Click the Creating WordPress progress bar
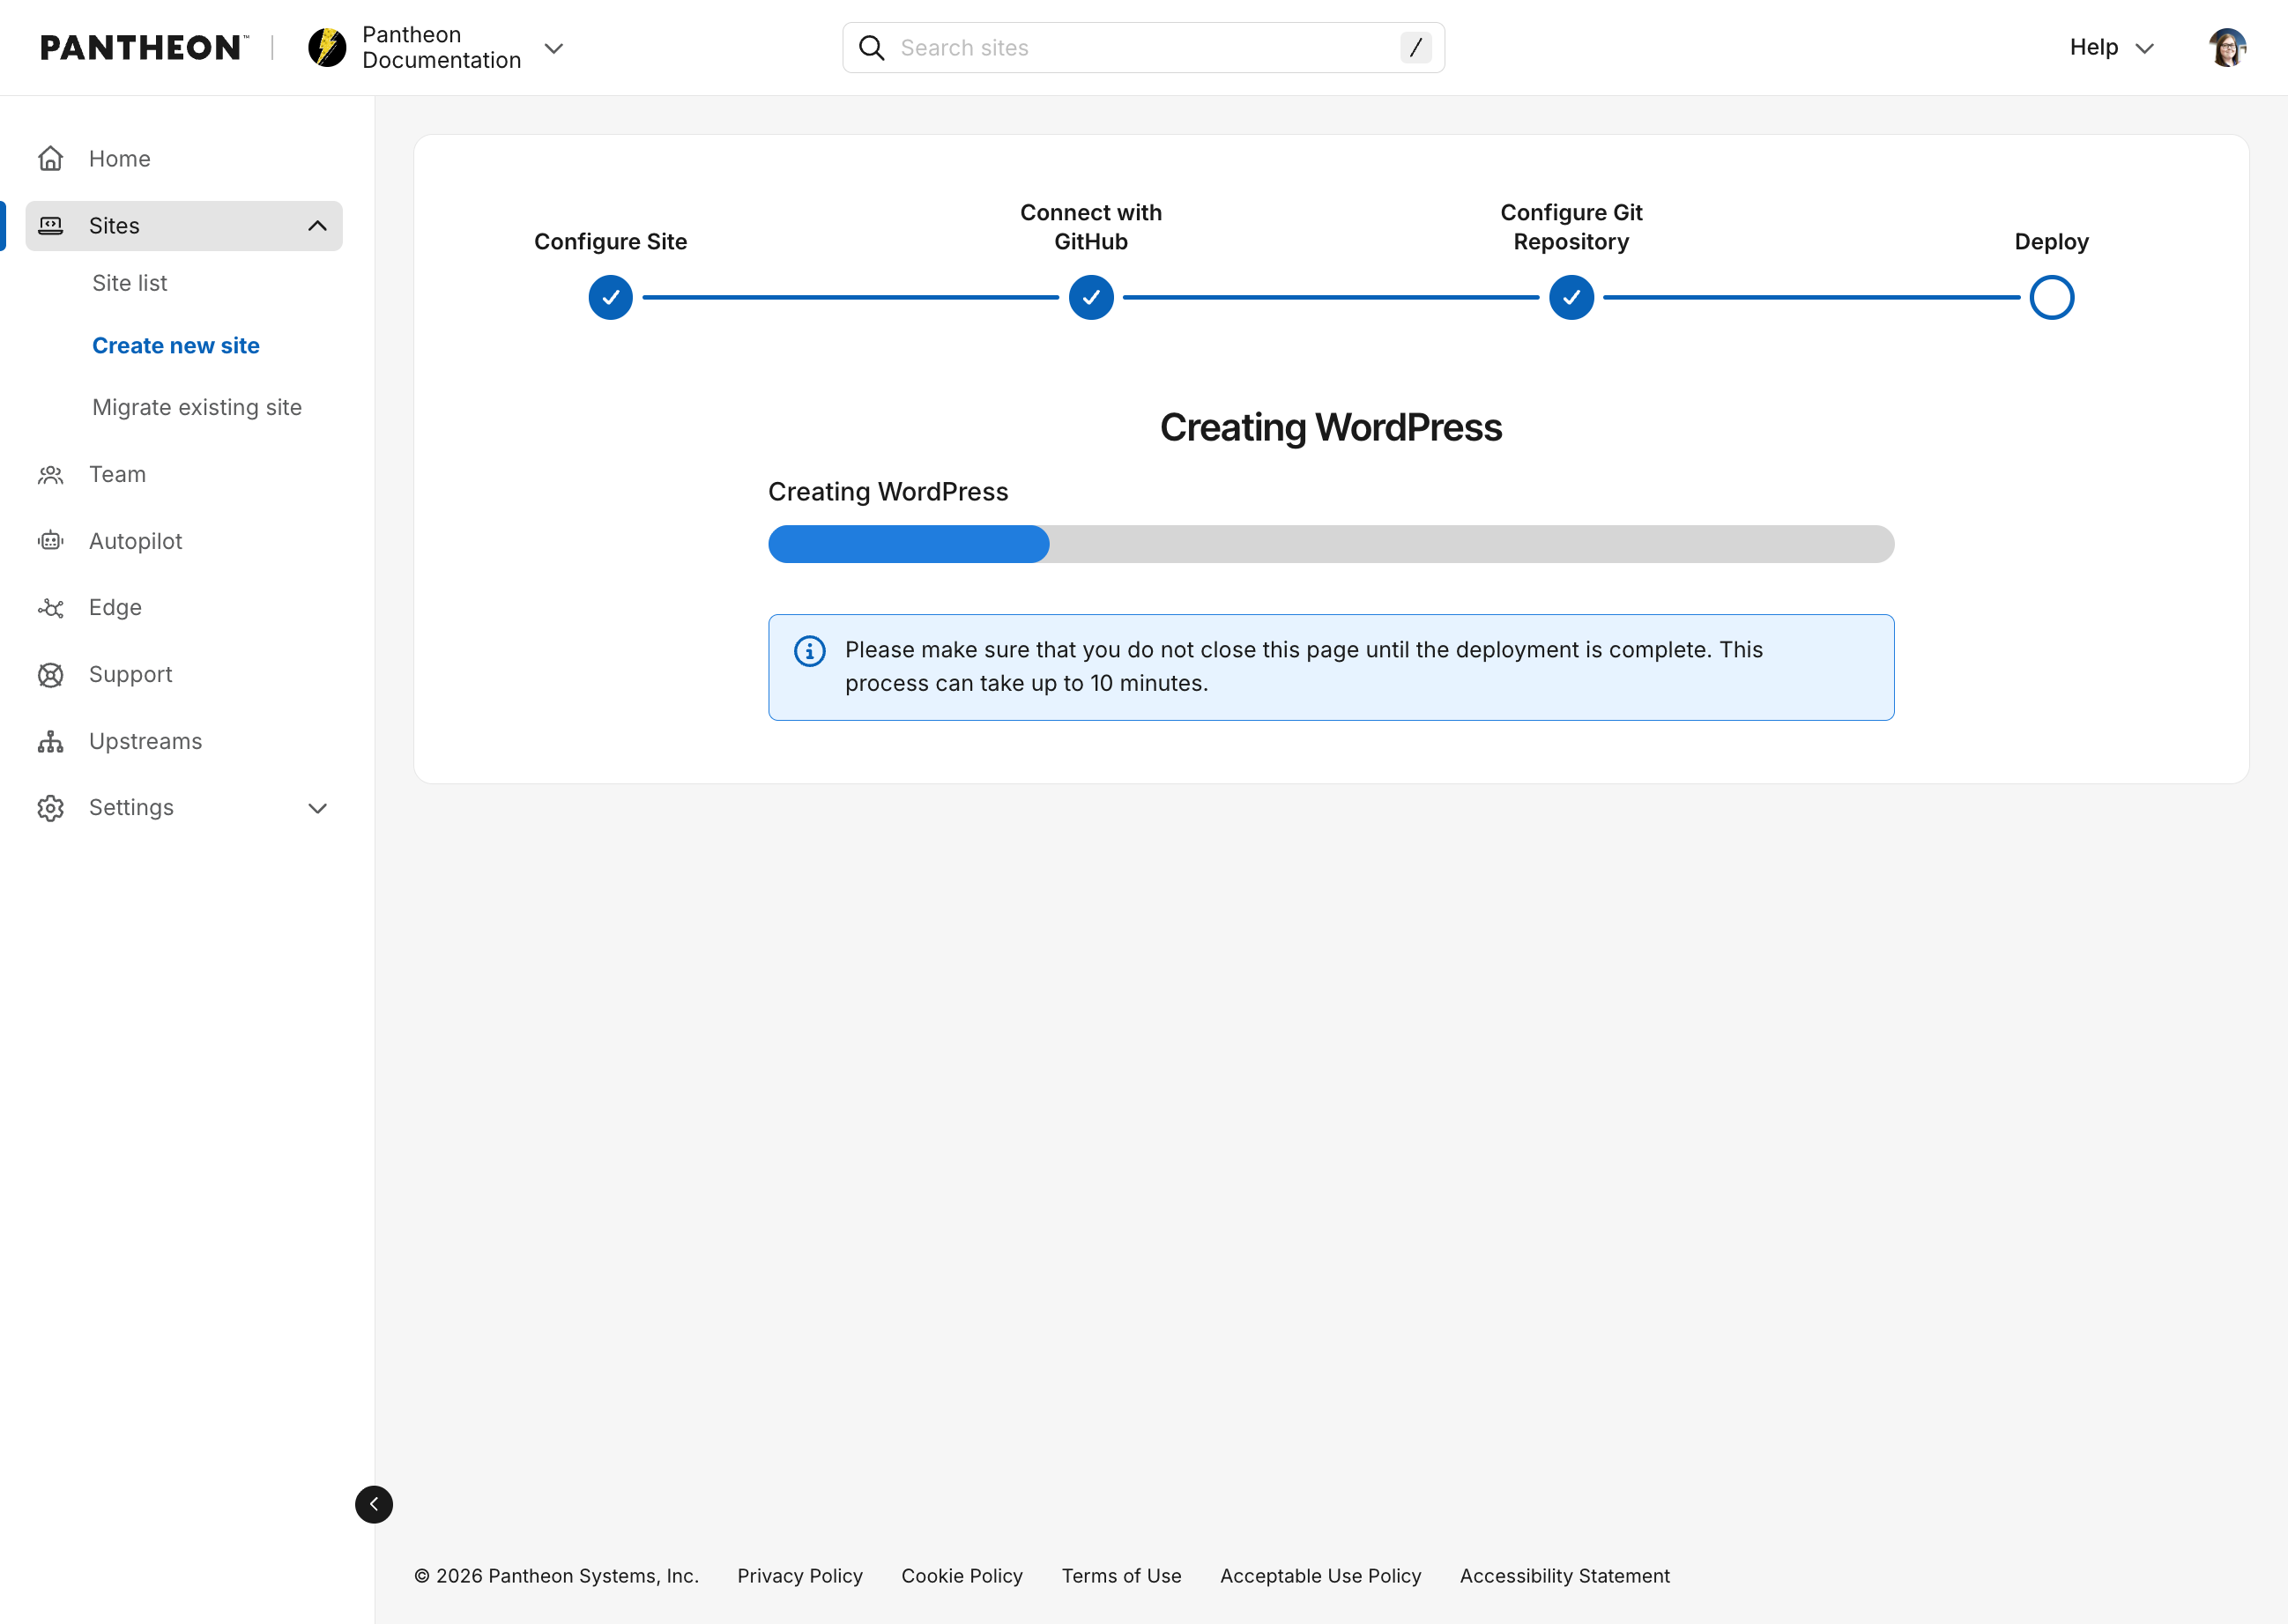The width and height of the screenshot is (2288, 1624). pos(1331,544)
